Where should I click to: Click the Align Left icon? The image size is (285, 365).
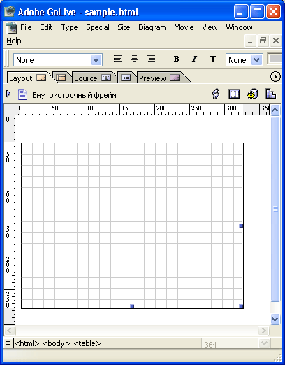pos(117,59)
